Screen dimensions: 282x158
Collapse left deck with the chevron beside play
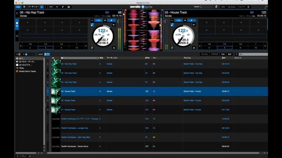pyautogui.click(x=118, y=22)
